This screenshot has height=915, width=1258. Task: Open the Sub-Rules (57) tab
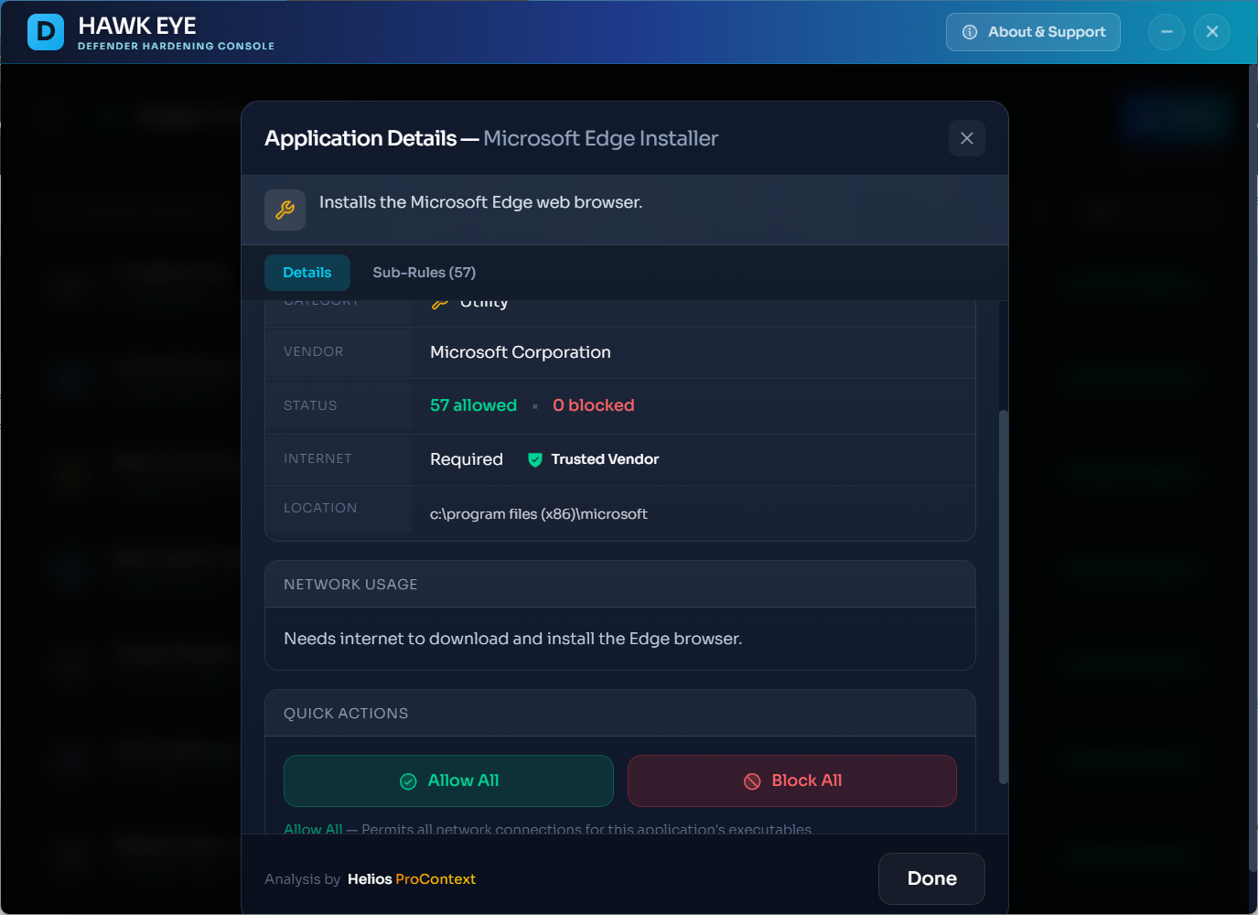click(x=424, y=273)
